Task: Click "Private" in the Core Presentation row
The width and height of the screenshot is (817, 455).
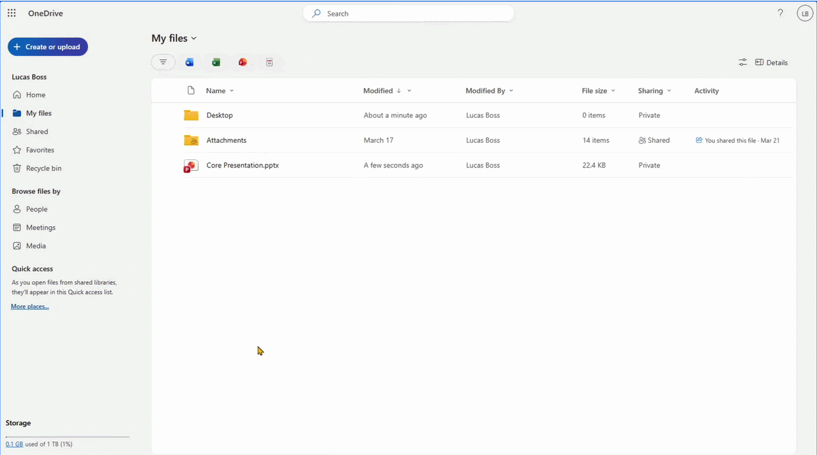Action: (x=649, y=165)
